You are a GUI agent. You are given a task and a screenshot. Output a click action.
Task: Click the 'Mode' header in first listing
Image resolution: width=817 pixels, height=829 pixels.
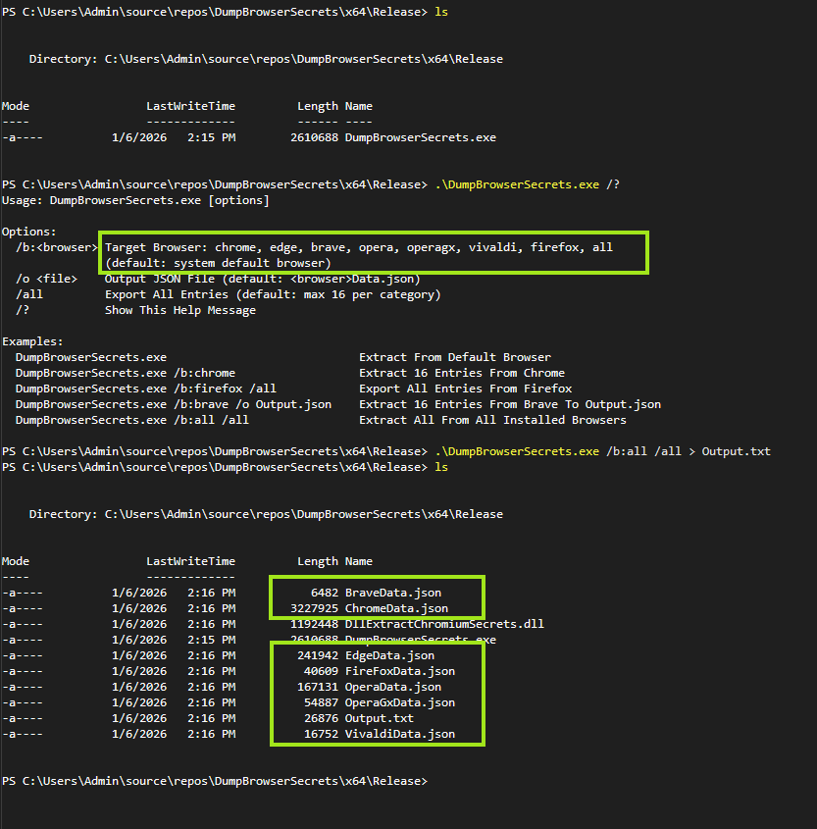pyautogui.click(x=16, y=106)
